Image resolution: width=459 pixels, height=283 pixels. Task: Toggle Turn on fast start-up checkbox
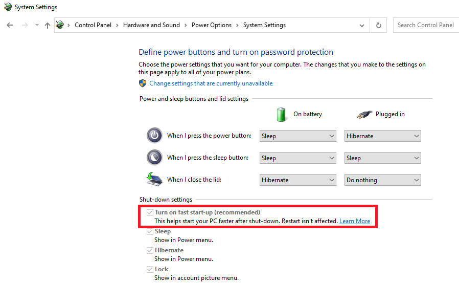(150, 212)
